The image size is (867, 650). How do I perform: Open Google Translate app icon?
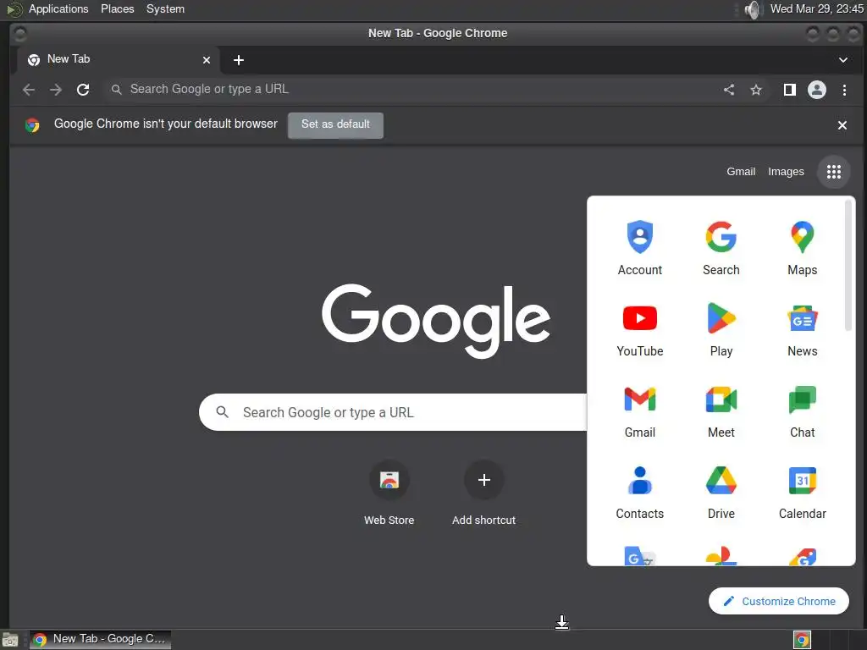640,555
